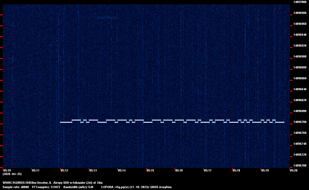309x190 pixels.
Task: Click the 05:20 time label
Action: point(294,170)
